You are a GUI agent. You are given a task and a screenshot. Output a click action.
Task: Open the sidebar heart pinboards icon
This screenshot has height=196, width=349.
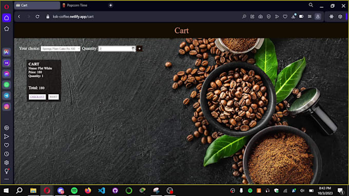pos(7,145)
